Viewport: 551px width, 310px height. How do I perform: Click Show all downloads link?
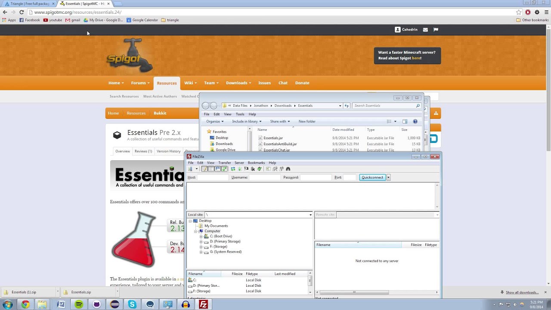tap(522, 292)
